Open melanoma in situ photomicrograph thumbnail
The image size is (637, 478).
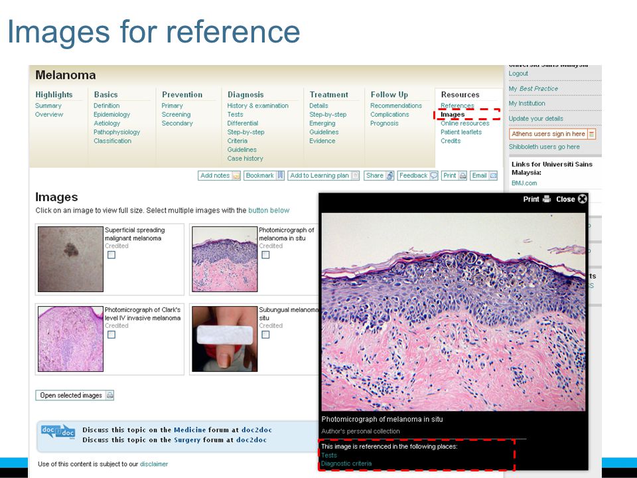point(225,260)
